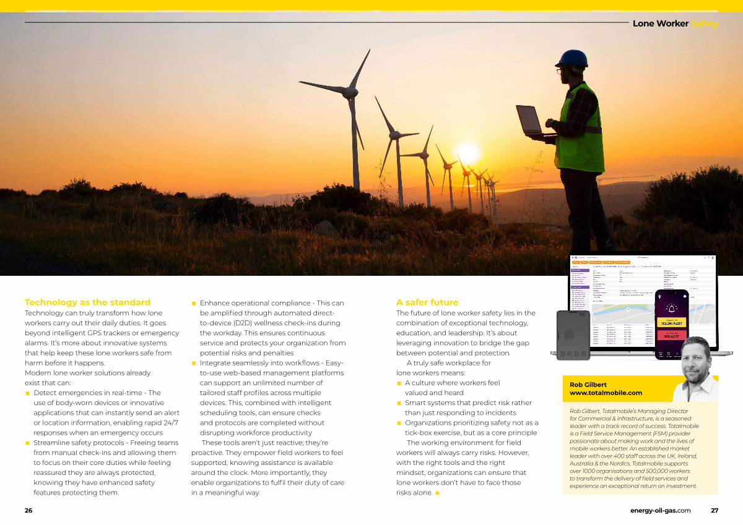Click page number 27
This screenshot has width=743, height=525.
coord(715,511)
